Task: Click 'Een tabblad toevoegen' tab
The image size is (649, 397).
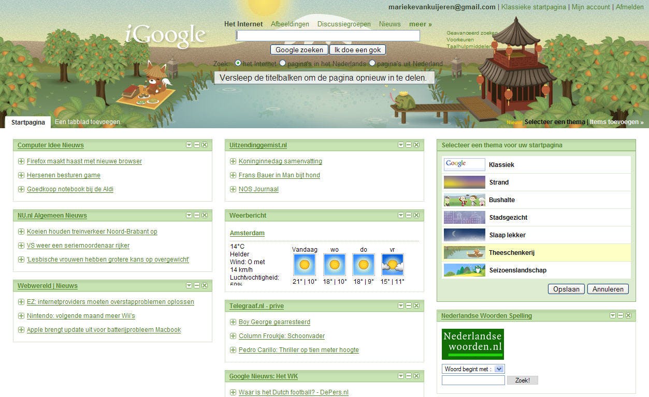Action: click(88, 122)
